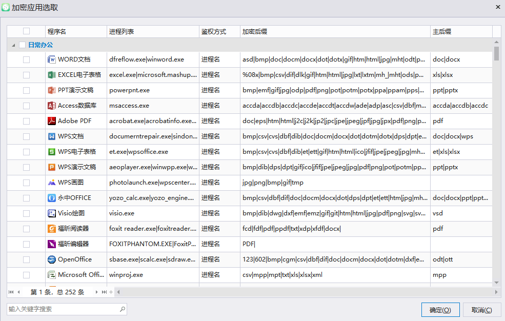Check the 福昕编辑器 row checkbox
Image resolution: width=505 pixels, height=321 pixels.
(x=27, y=244)
